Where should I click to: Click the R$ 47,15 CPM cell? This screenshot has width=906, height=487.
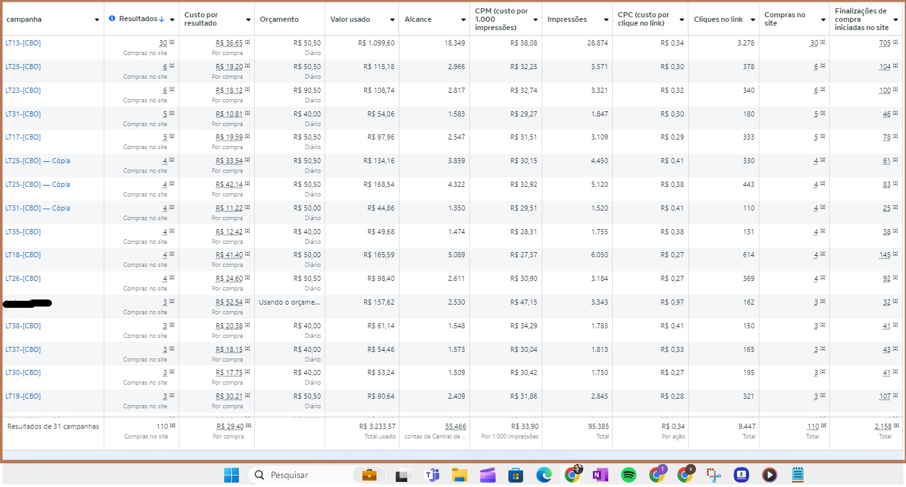pos(524,302)
